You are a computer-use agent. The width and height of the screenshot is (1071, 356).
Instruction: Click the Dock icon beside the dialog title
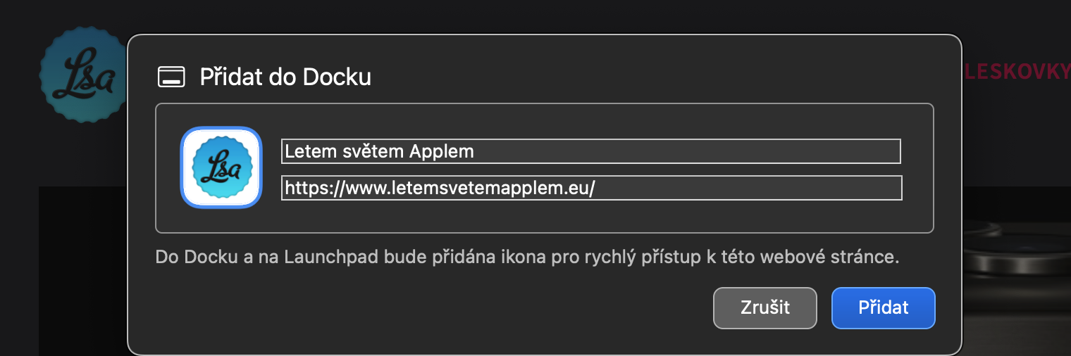pos(171,77)
